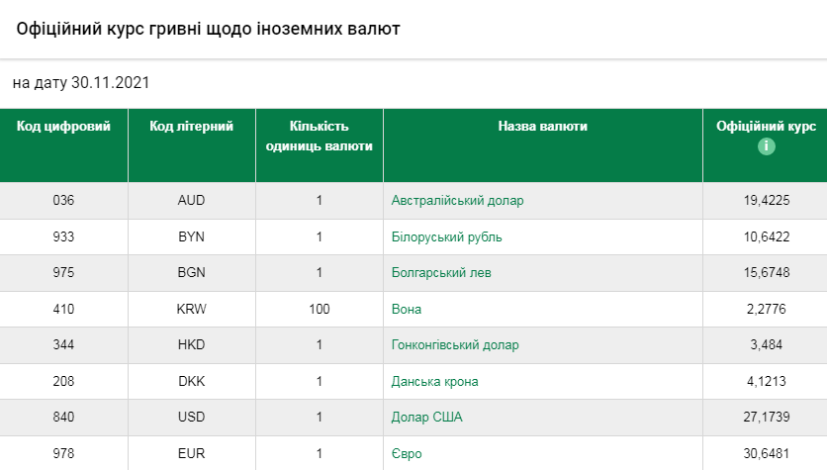Click the USD letter code cell
Image resolution: width=827 pixels, height=470 pixels.
pyautogui.click(x=191, y=418)
